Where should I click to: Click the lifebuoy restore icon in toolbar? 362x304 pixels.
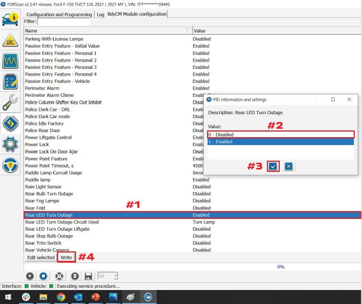pos(59,276)
